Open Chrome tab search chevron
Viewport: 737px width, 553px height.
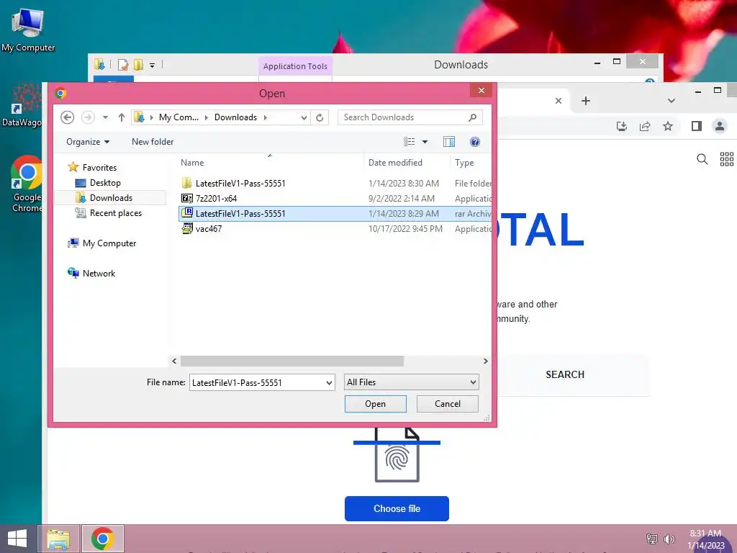tap(672, 101)
